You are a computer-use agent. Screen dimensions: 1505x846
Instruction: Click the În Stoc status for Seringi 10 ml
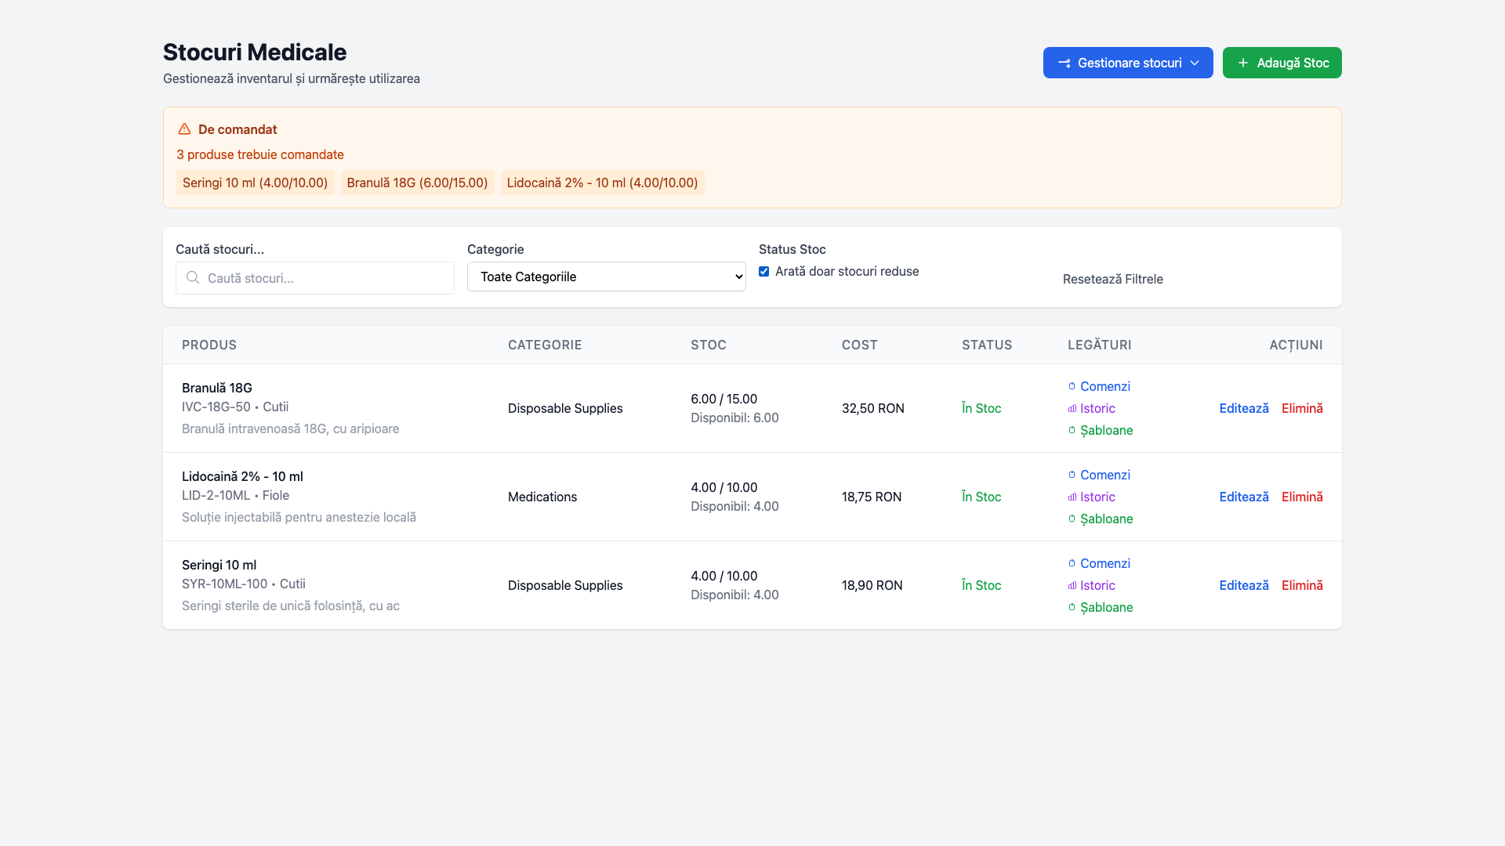click(981, 585)
